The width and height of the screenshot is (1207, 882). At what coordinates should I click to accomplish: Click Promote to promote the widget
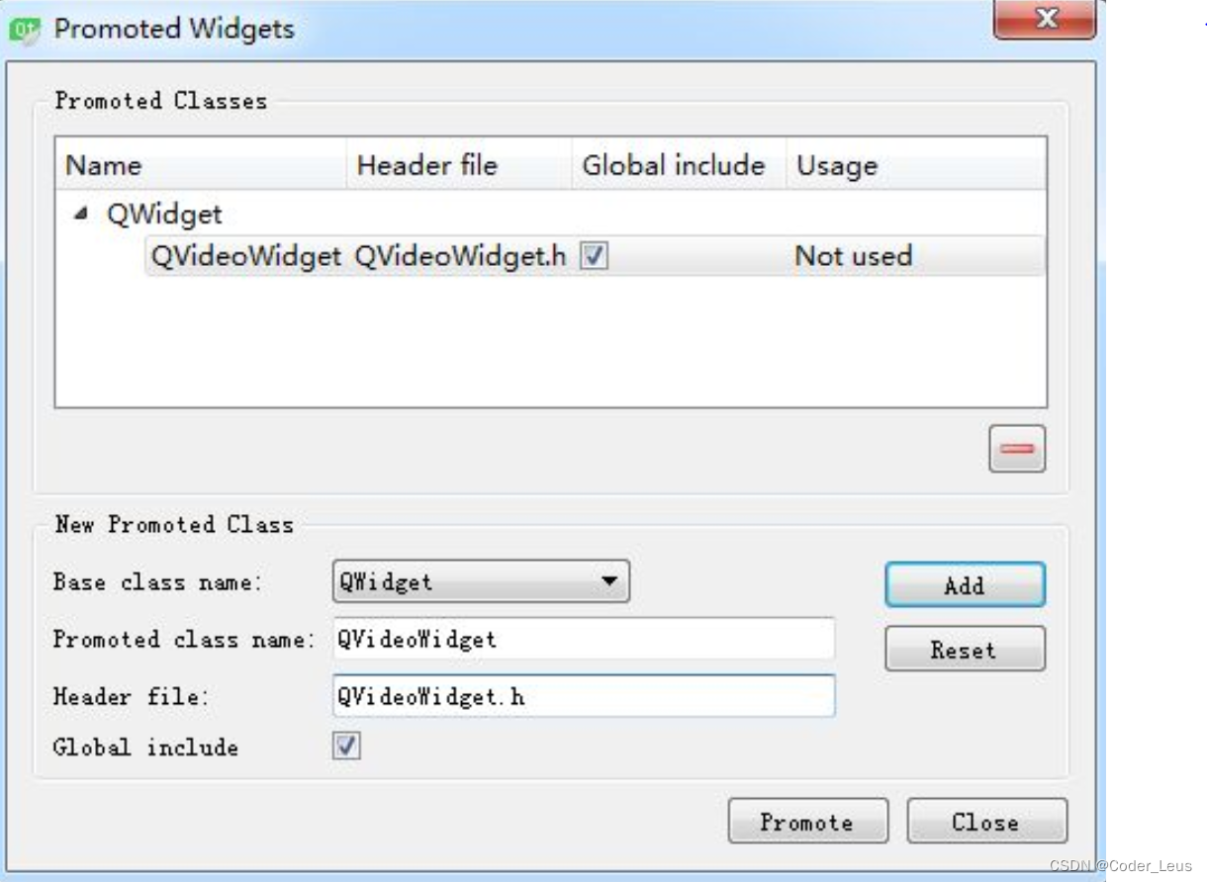pyautogui.click(x=807, y=820)
